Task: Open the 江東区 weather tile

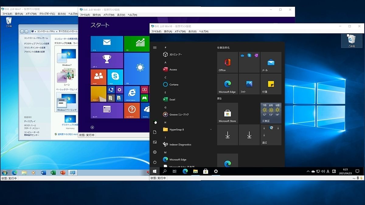Action: tap(271, 113)
